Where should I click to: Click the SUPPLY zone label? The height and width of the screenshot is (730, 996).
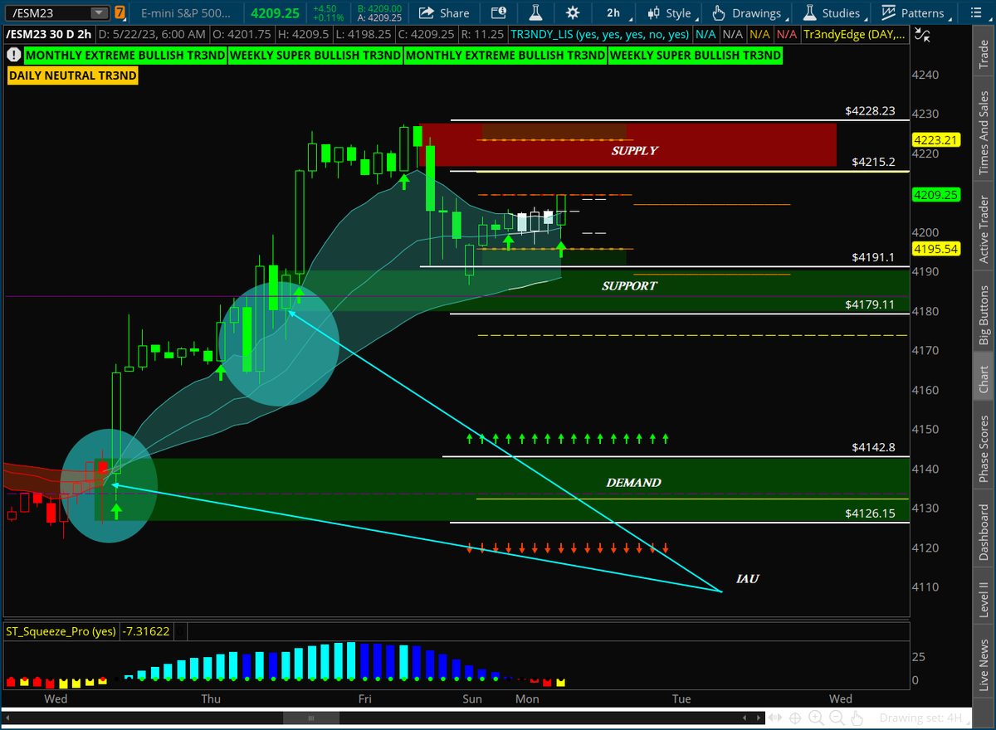tap(635, 151)
